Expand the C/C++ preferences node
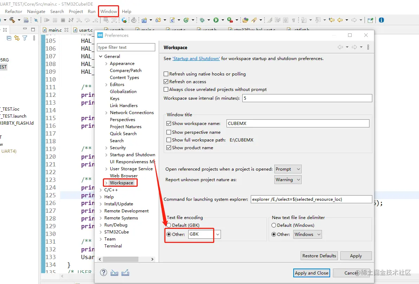The height and width of the screenshot is (284, 419). point(101,190)
